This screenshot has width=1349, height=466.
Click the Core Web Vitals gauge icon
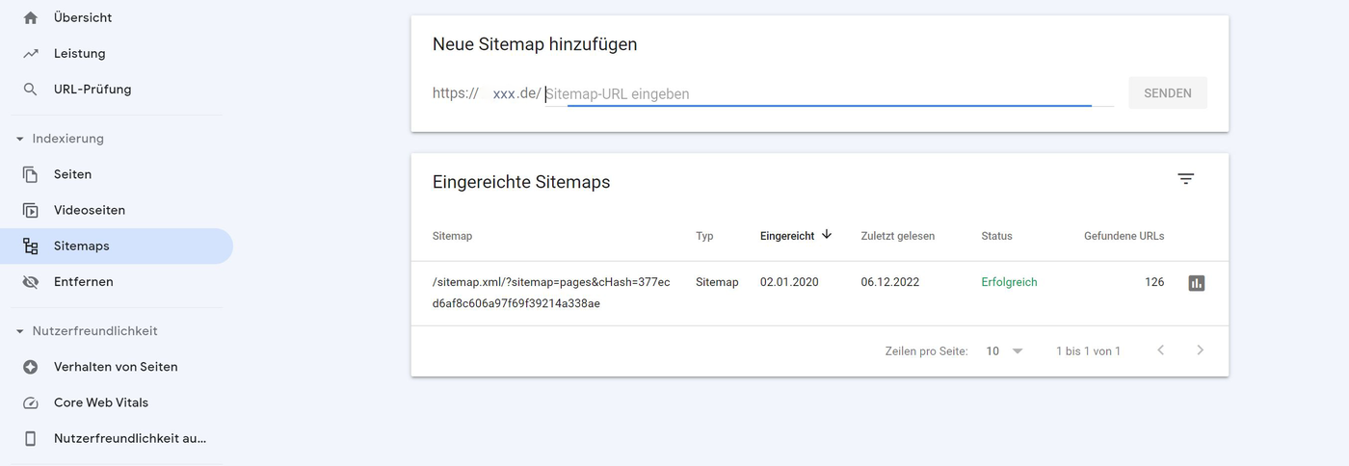click(31, 403)
